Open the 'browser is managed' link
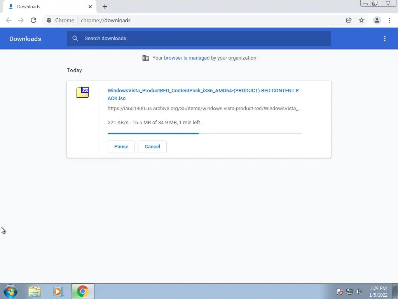398x299 pixels. coord(187,58)
